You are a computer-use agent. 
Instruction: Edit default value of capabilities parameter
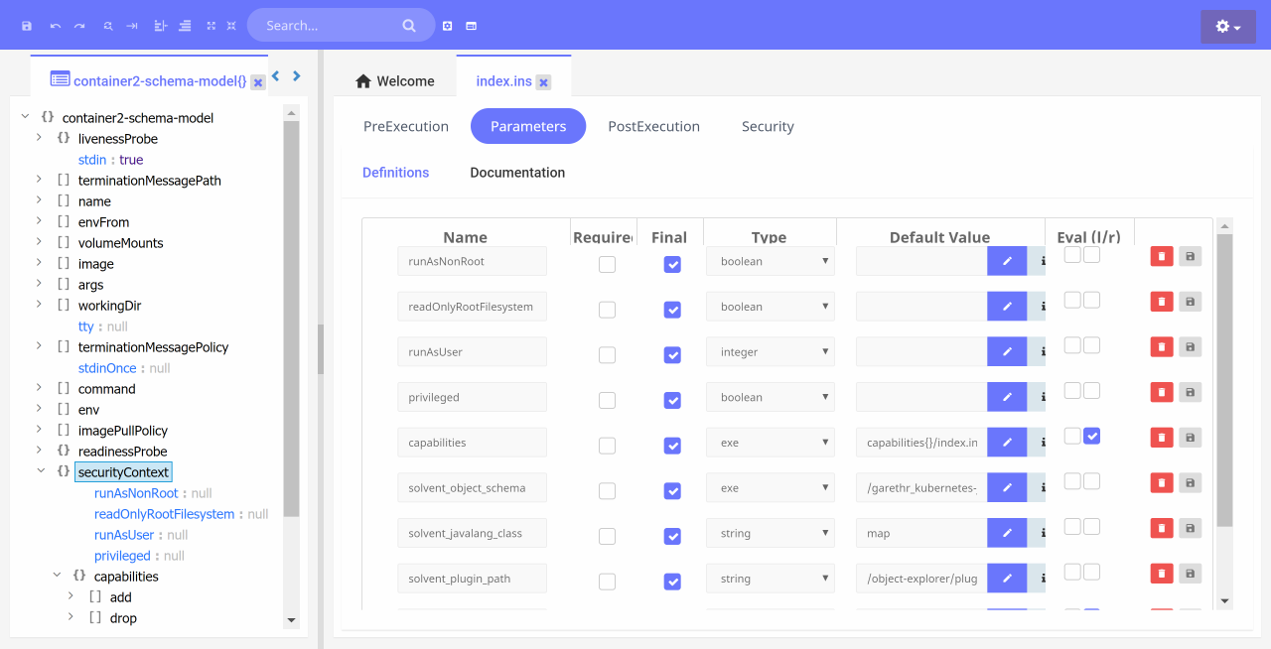1007,442
